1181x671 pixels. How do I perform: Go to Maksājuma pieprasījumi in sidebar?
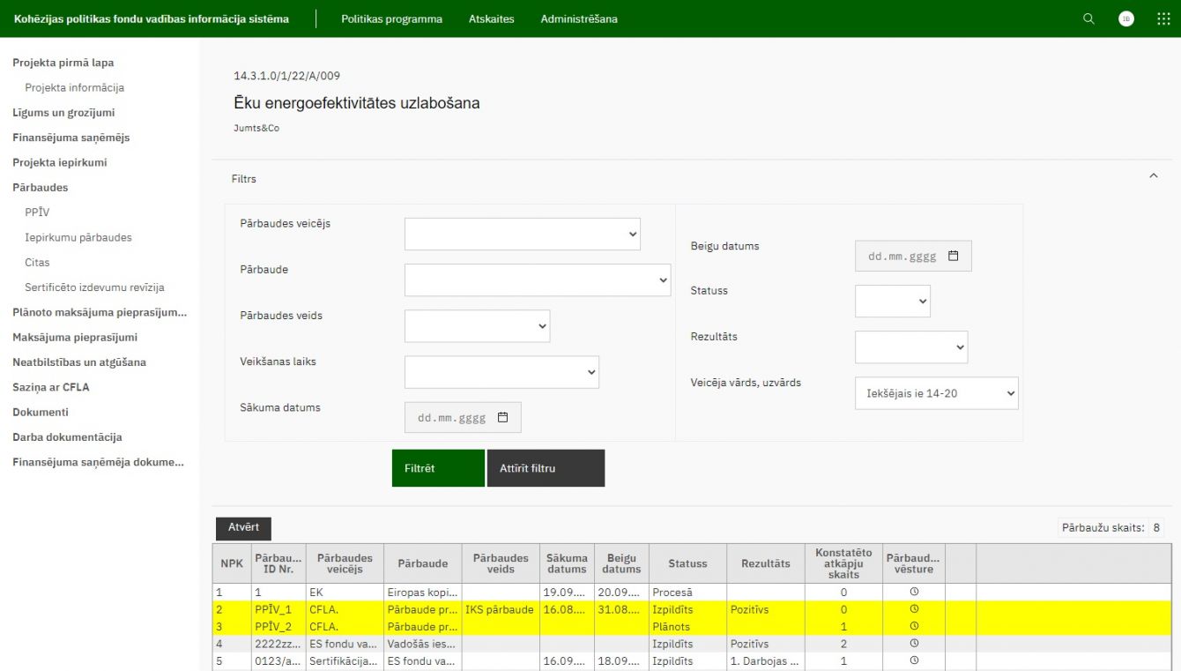click(75, 337)
